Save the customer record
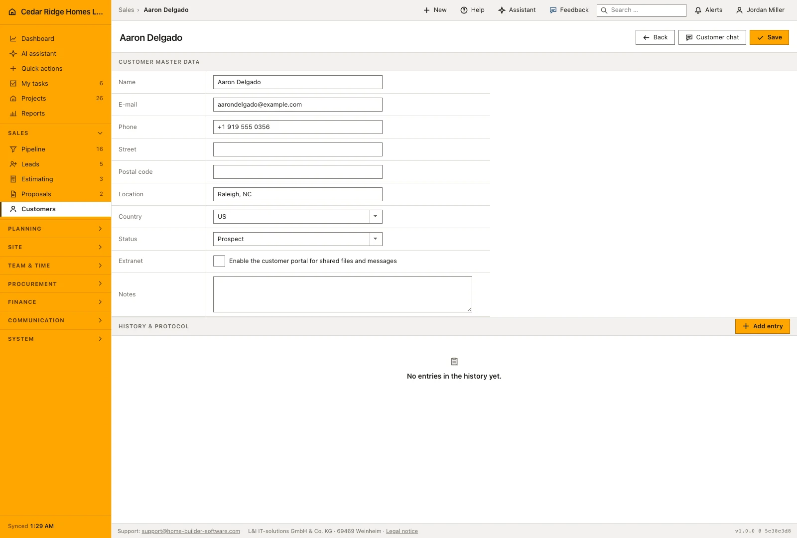The image size is (797, 538). (x=769, y=37)
